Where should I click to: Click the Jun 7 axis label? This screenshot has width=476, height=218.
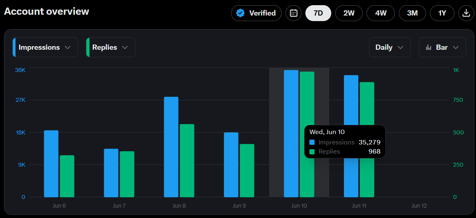click(119, 206)
